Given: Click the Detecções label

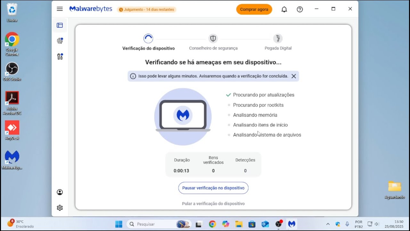Looking at the screenshot, I should pos(245,160).
